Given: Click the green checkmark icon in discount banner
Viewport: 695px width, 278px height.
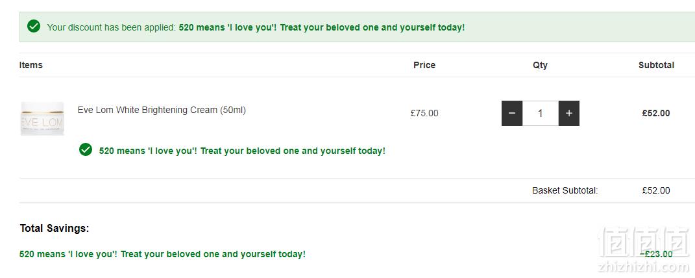Looking at the screenshot, I should [34, 26].
